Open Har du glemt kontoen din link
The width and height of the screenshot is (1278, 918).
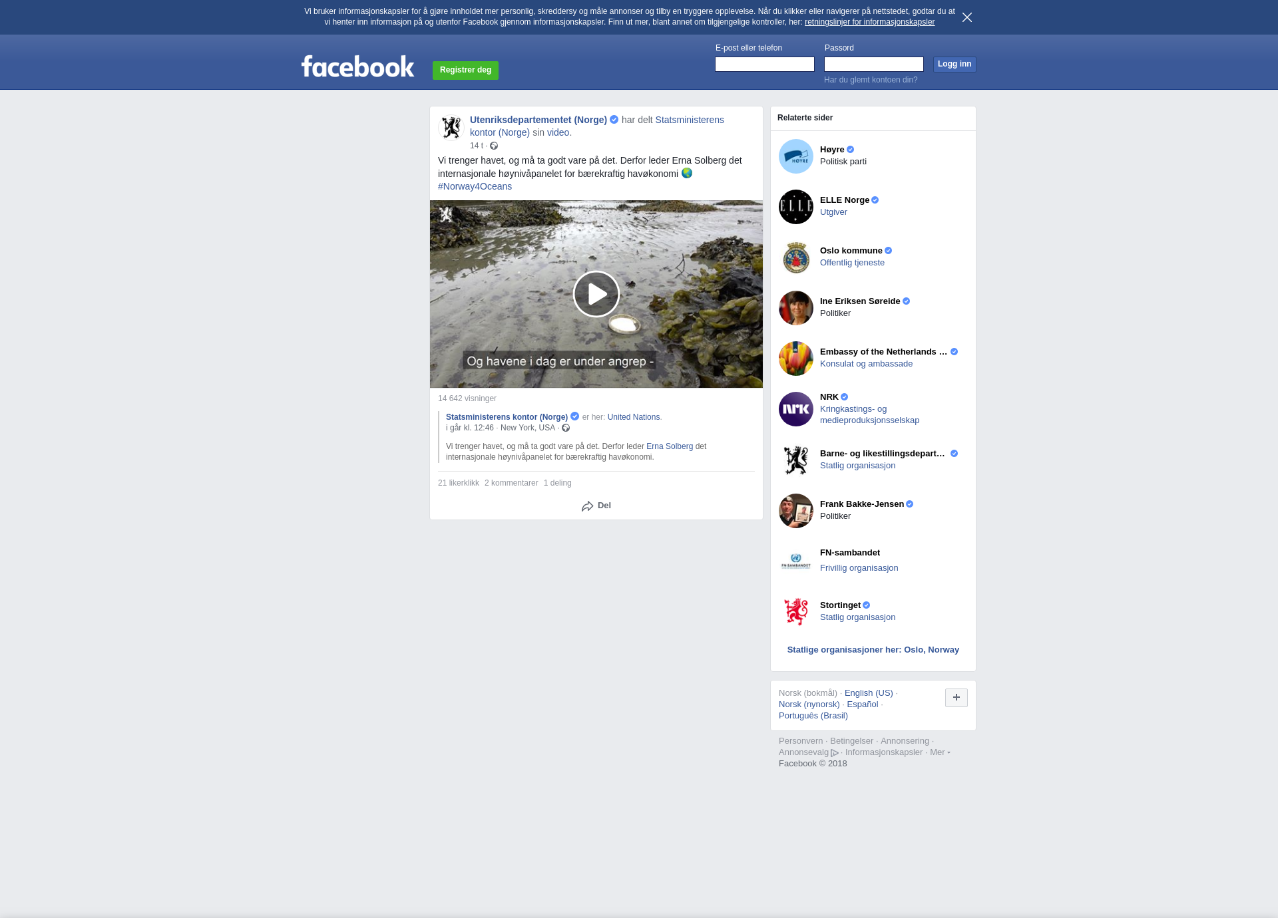(x=871, y=80)
